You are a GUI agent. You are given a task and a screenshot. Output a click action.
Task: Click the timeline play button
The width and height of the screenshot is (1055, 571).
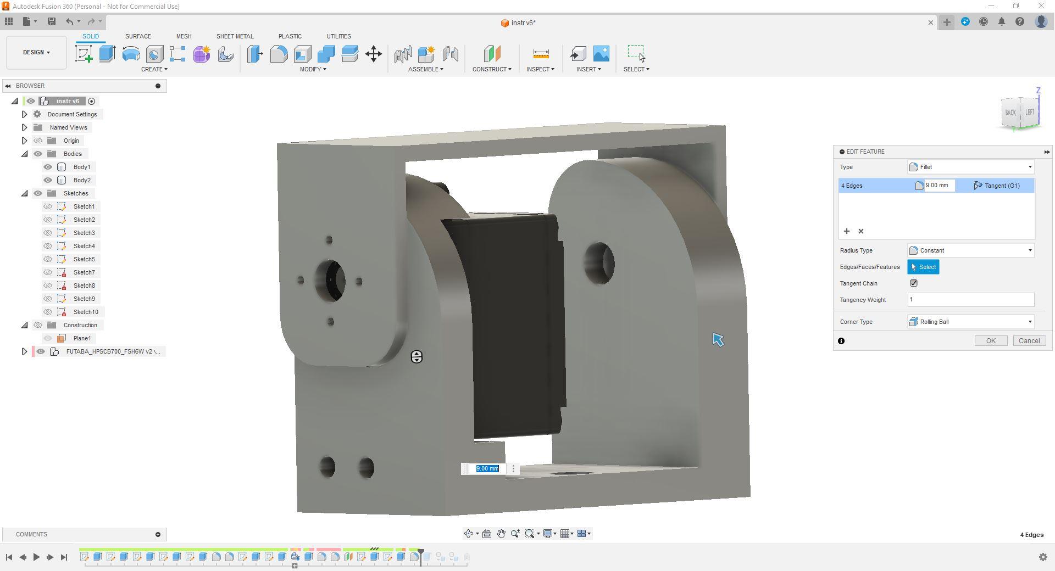pos(36,557)
